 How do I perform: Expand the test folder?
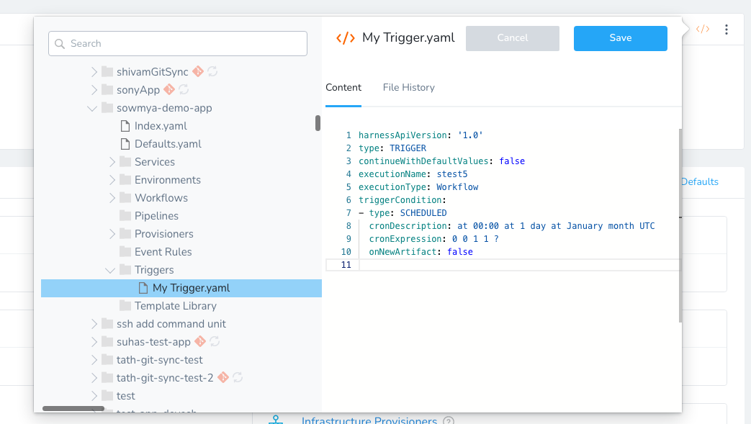[x=94, y=396]
